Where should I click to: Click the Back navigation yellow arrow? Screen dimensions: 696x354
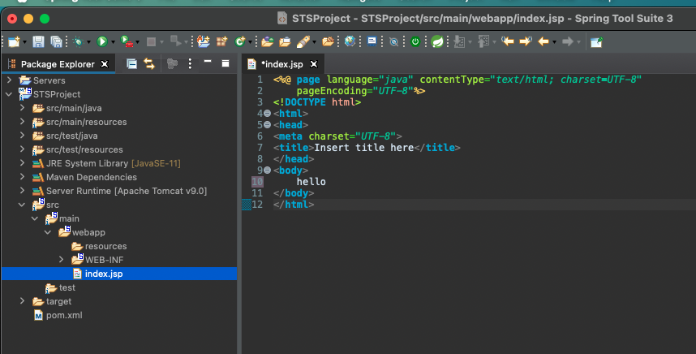pyautogui.click(x=543, y=41)
